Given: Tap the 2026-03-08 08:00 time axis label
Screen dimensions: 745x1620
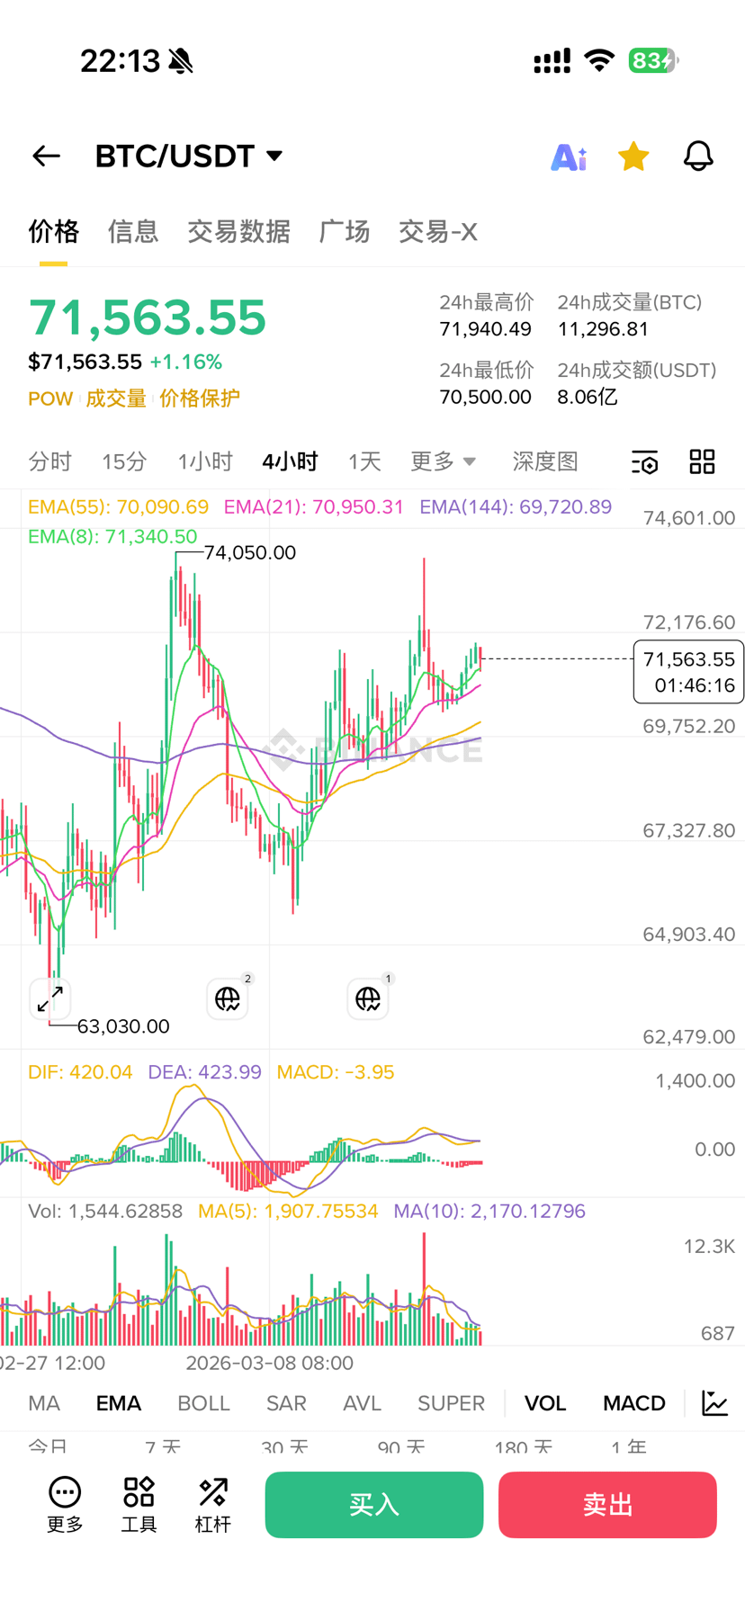Looking at the screenshot, I should pyautogui.click(x=269, y=1364).
